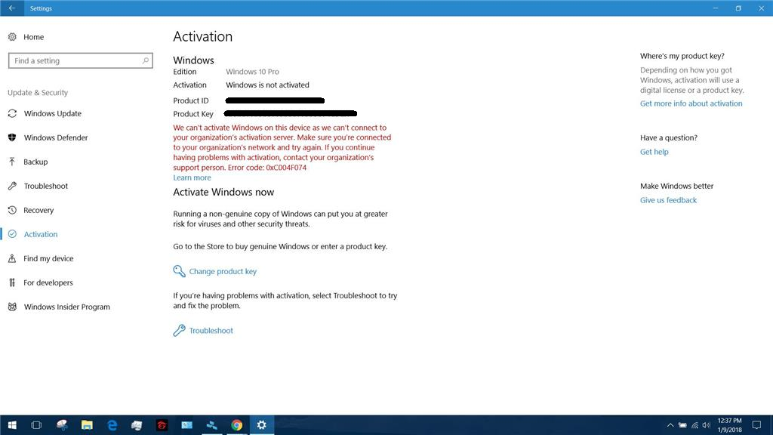Image resolution: width=773 pixels, height=435 pixels.
Task: Open File Explorer from the taskbar
Action: pyautogui.click(x=87, y=424)
